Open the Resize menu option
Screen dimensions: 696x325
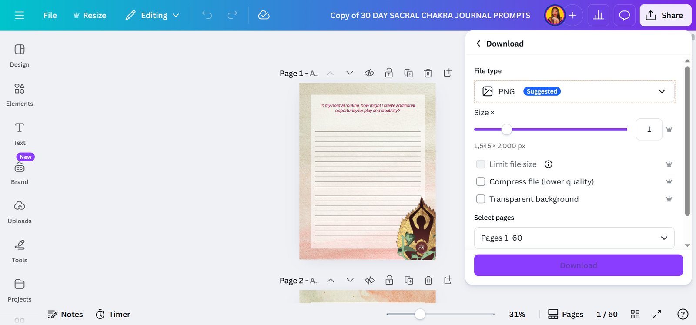pos(90,16)
